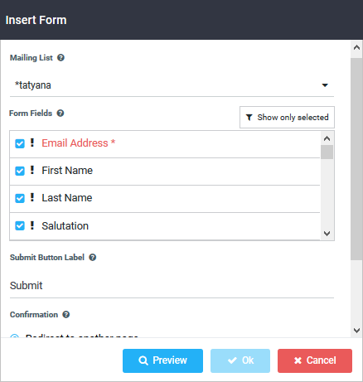Image resolution: width=363 pixels, height=382 pixels.
Task: Toggle the required exclamation for Last Name
Action: tap(32, 197)
